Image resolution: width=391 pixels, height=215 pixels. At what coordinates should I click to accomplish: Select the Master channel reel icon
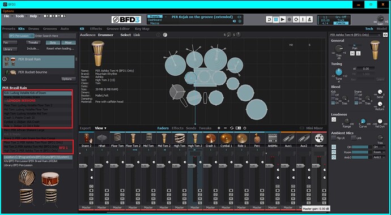[319, 138]
